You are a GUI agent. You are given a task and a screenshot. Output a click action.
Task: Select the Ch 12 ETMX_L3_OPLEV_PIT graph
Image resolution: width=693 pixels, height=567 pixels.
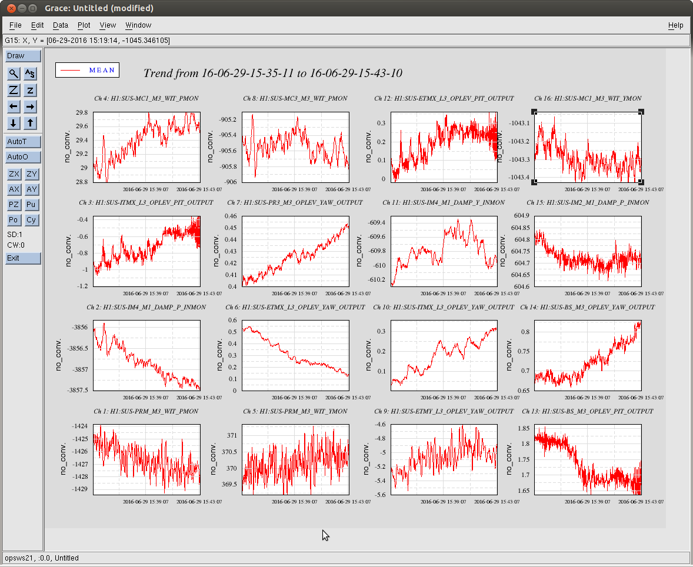(x=444, y=147)
